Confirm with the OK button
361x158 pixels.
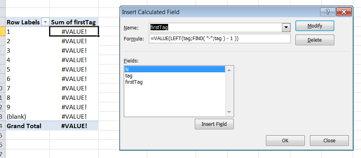click(x=285, y=140)
